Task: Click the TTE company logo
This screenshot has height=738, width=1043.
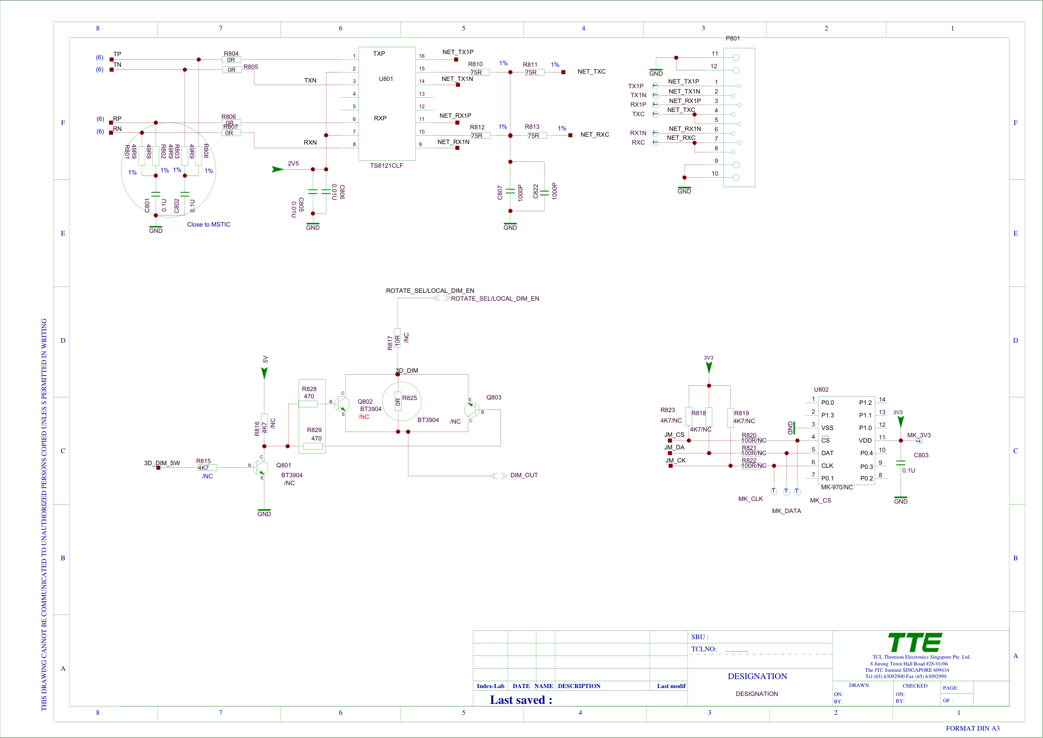Action: [915, 642]
